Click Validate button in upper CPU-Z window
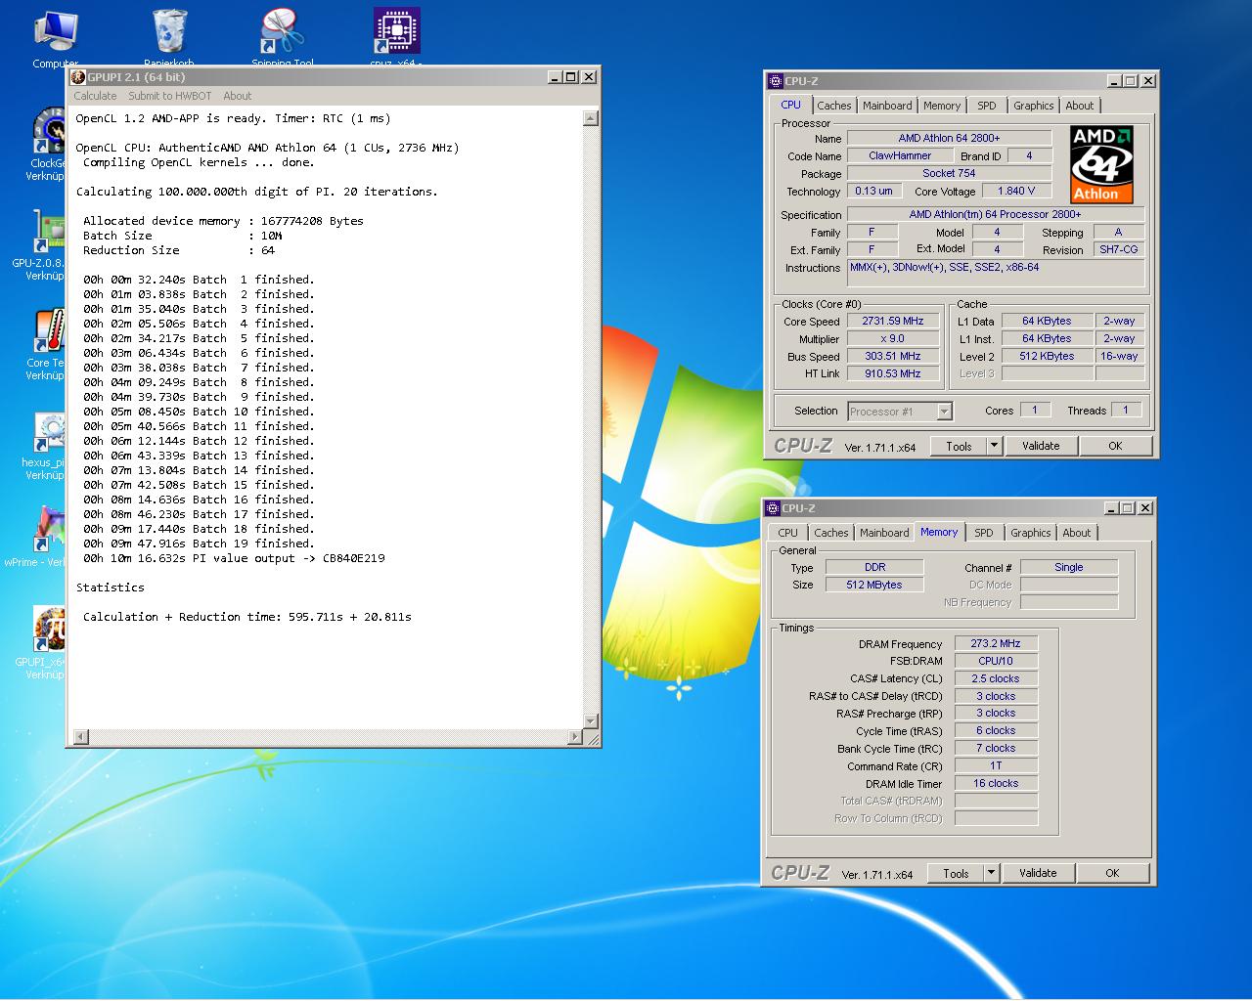 (x=1041, y=446)
